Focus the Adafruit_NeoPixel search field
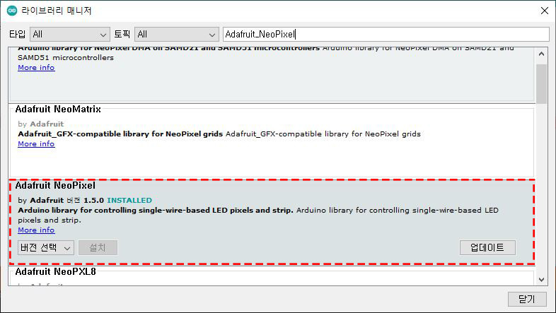The image size is (556, 313). 386,34
